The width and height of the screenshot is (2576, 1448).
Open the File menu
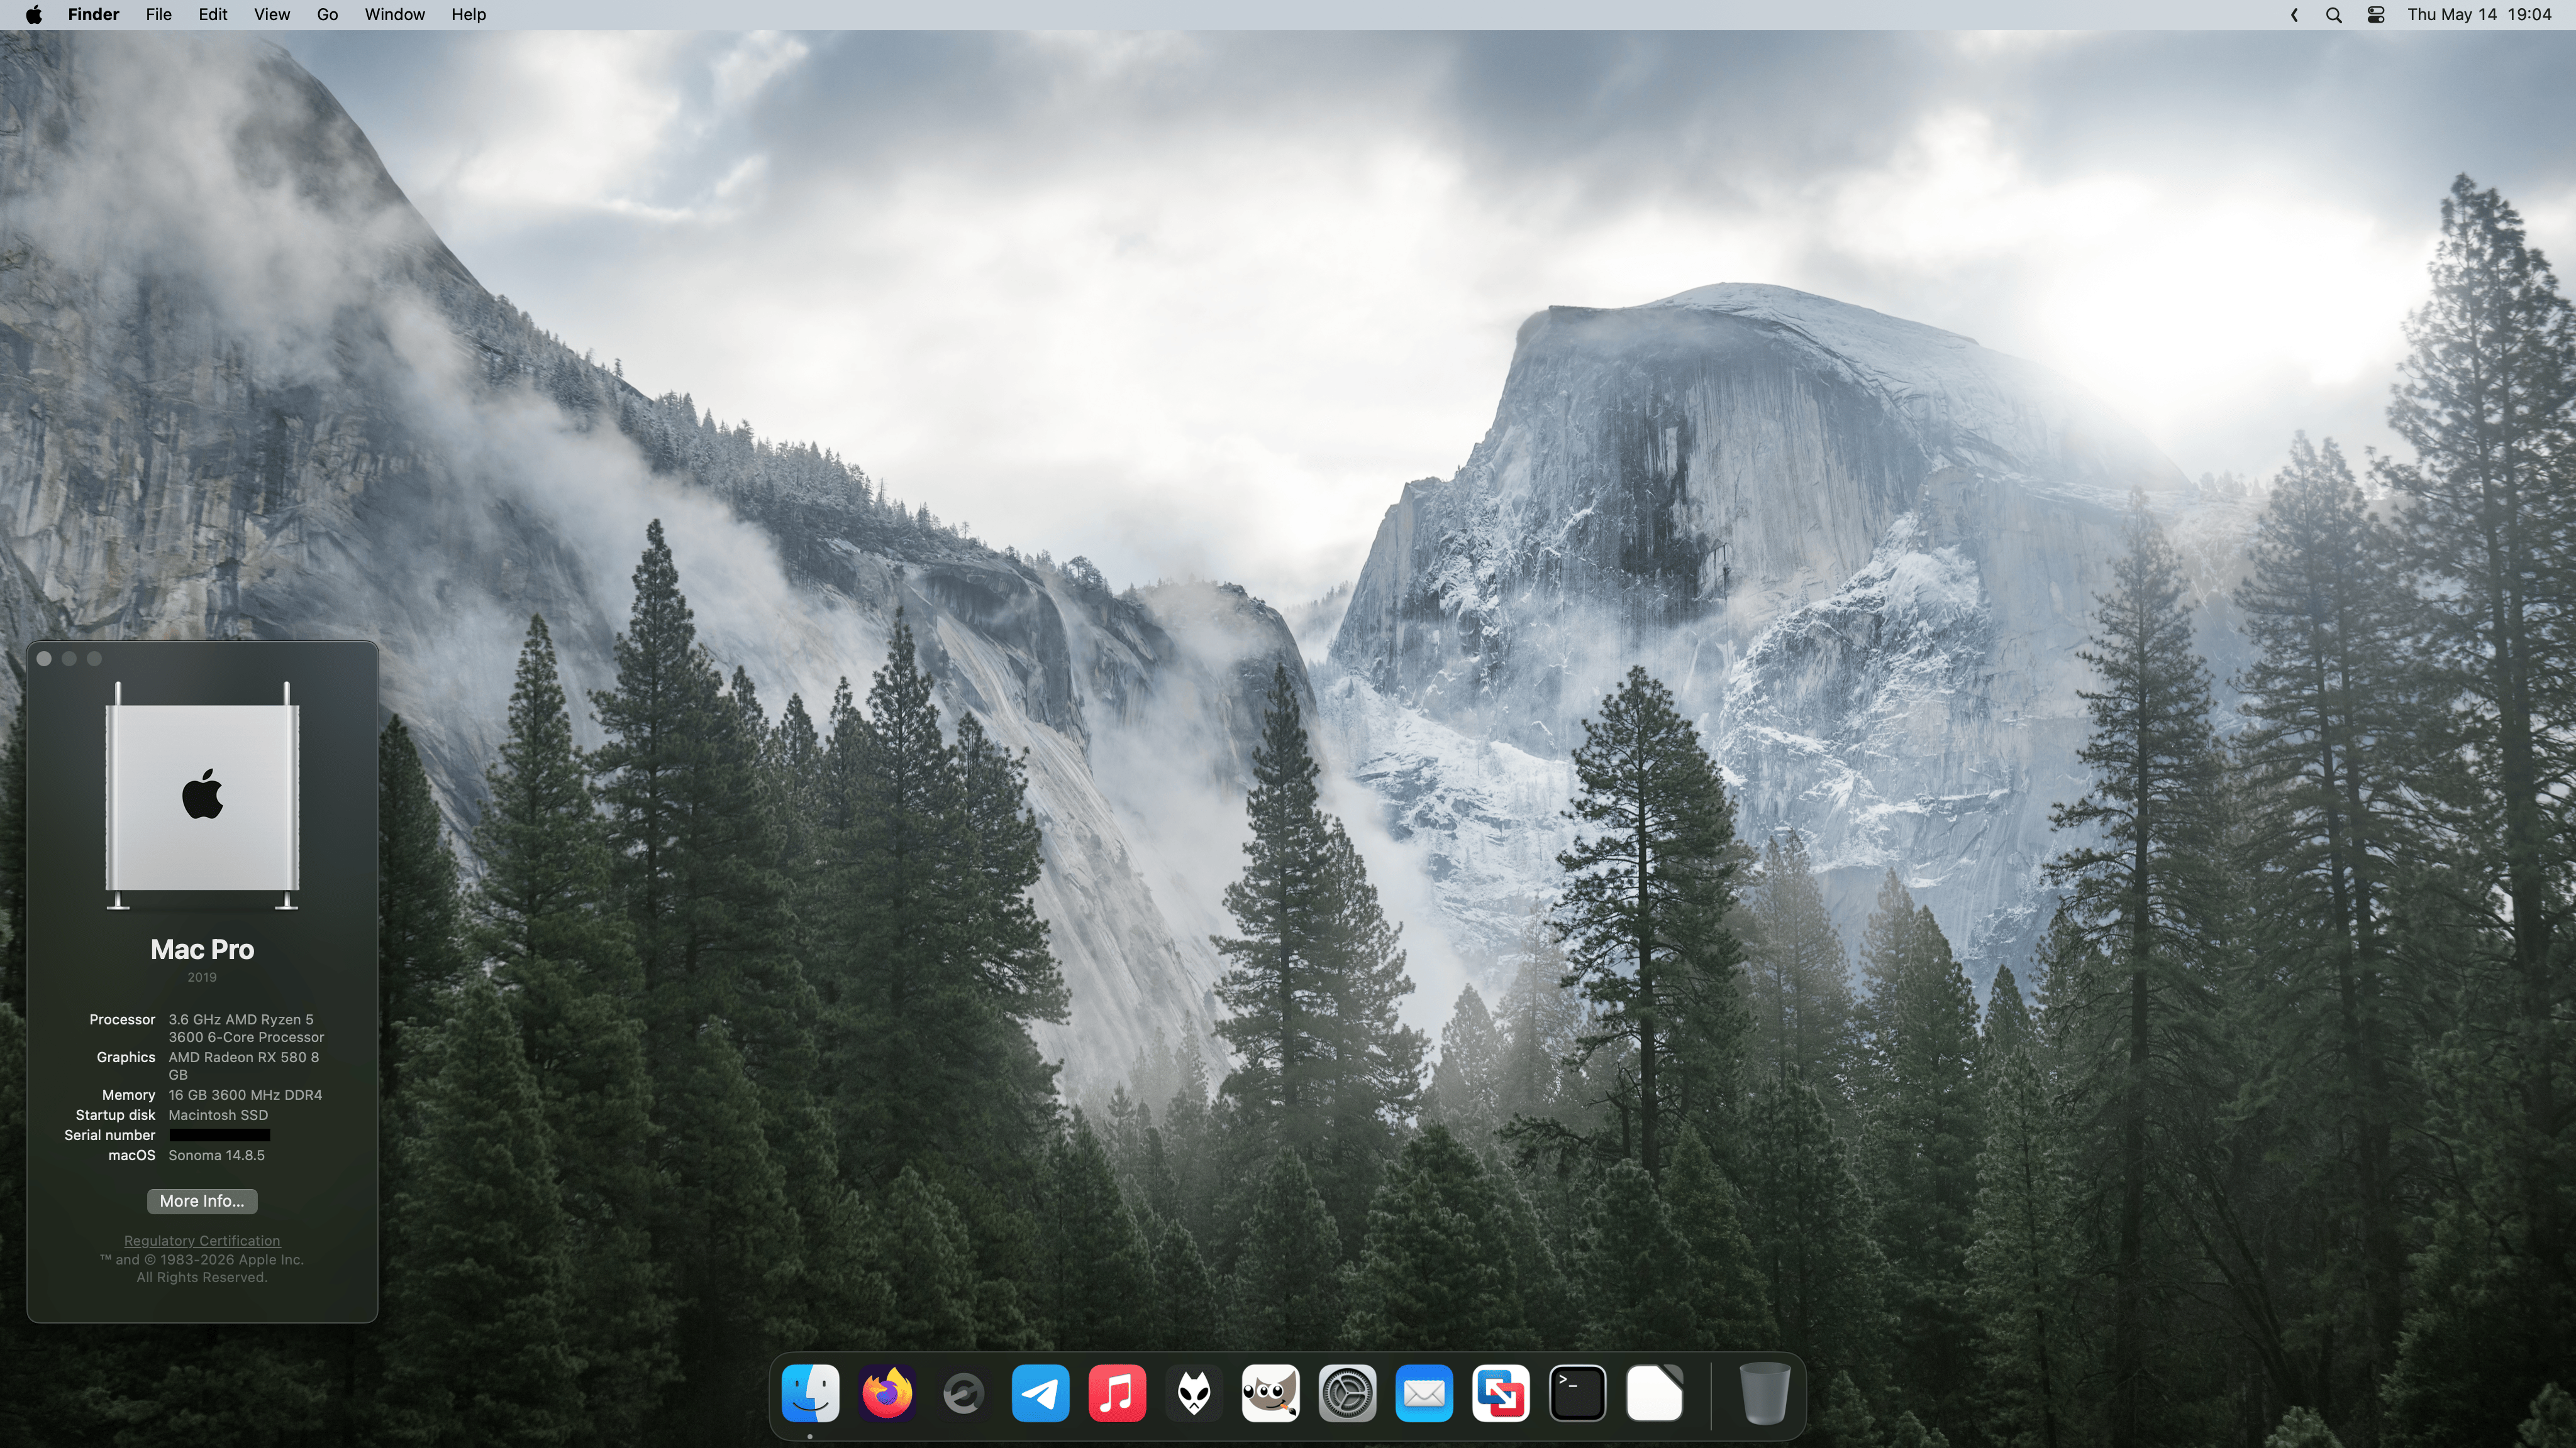tap(158, 14)
